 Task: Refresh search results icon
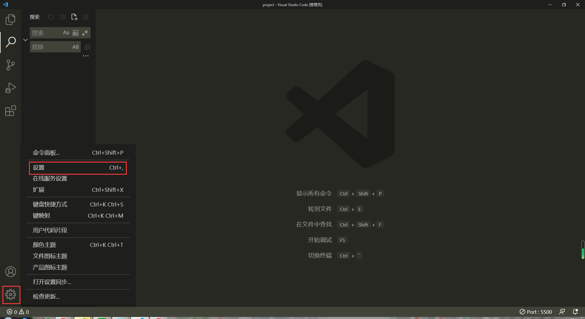click(x=51, y=17)
